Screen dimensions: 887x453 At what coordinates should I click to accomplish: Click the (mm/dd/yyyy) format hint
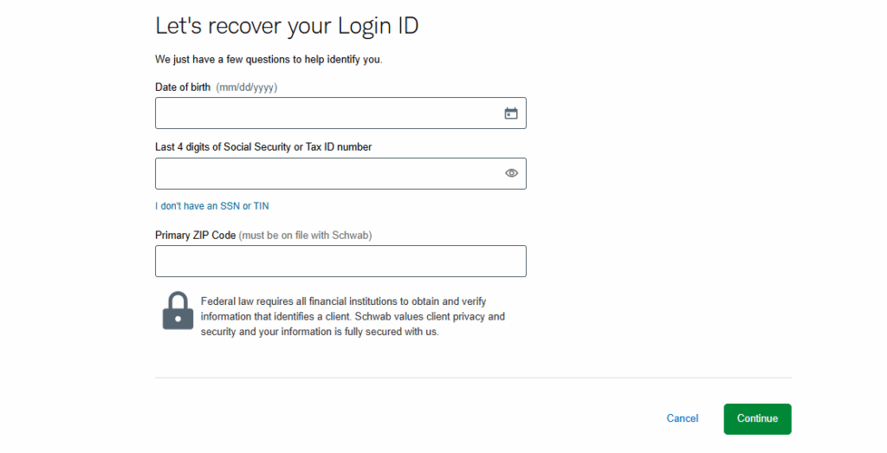[247, 87]
